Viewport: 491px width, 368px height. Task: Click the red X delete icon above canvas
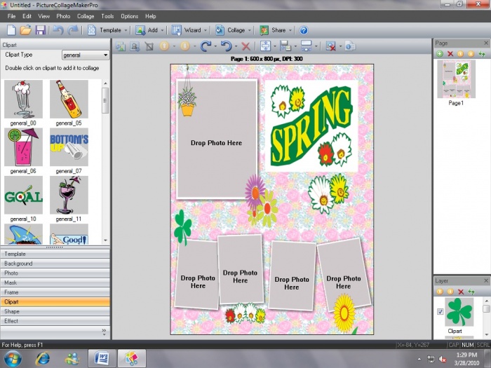click(x=245, y=46)
